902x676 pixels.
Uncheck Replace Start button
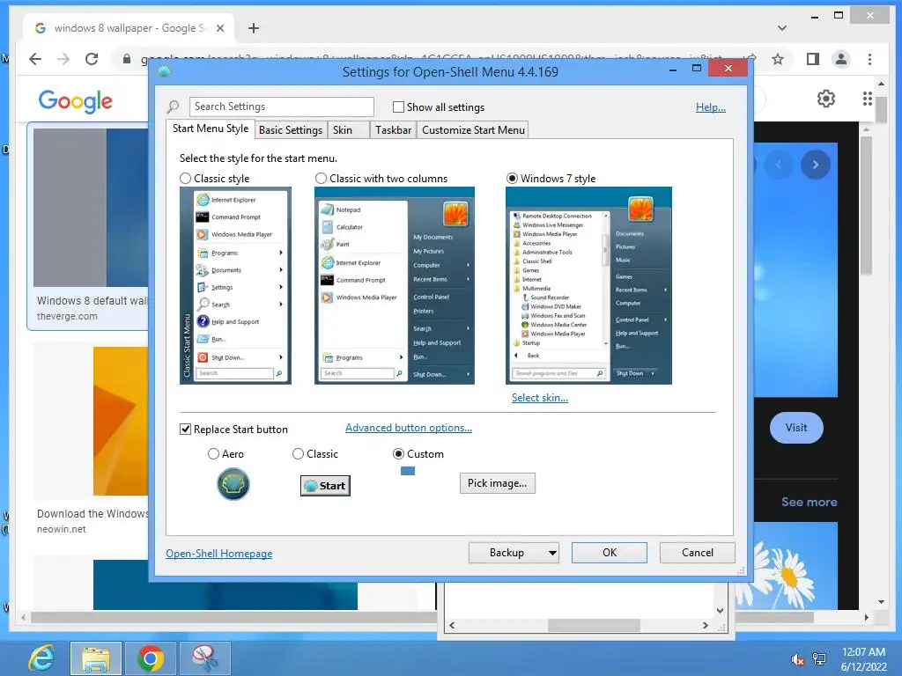[185, 430]
